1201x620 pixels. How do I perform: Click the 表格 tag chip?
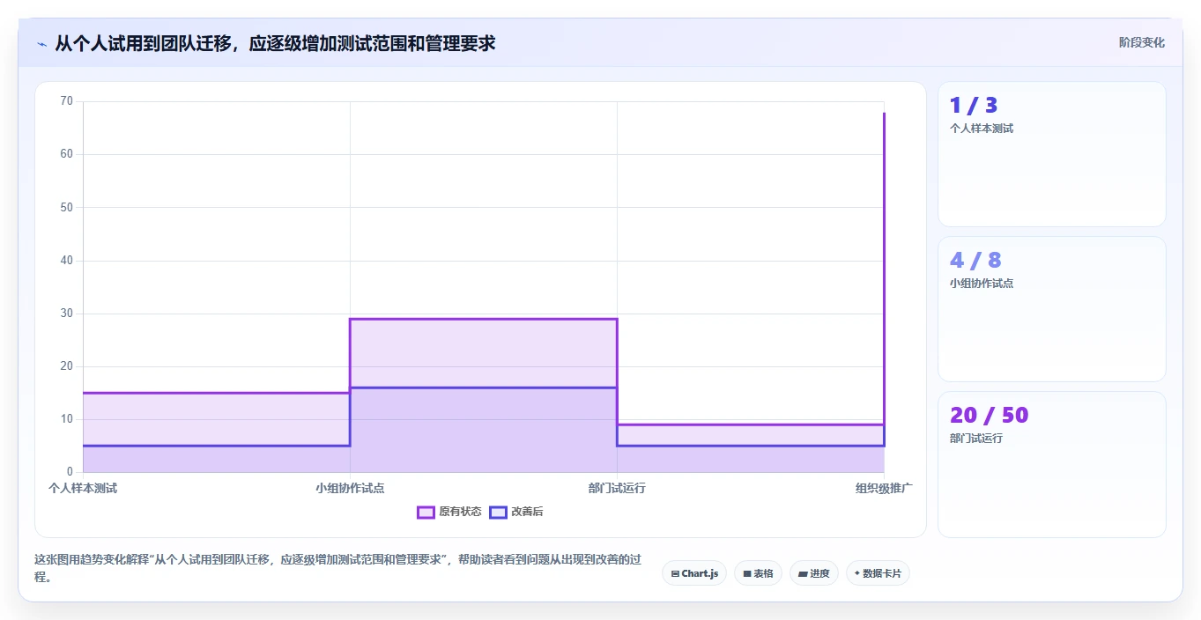[x=758, y=573]
